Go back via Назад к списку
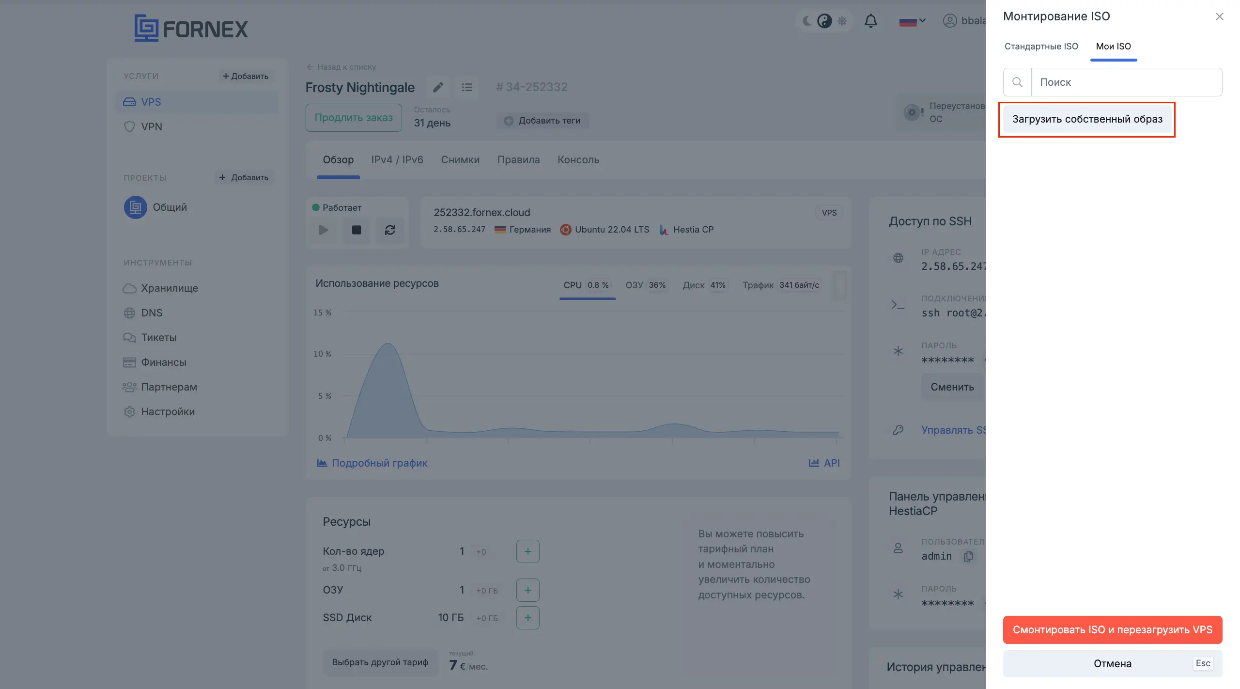The height and width of the screenshot is (689, 1240). (x=341, y=67)
